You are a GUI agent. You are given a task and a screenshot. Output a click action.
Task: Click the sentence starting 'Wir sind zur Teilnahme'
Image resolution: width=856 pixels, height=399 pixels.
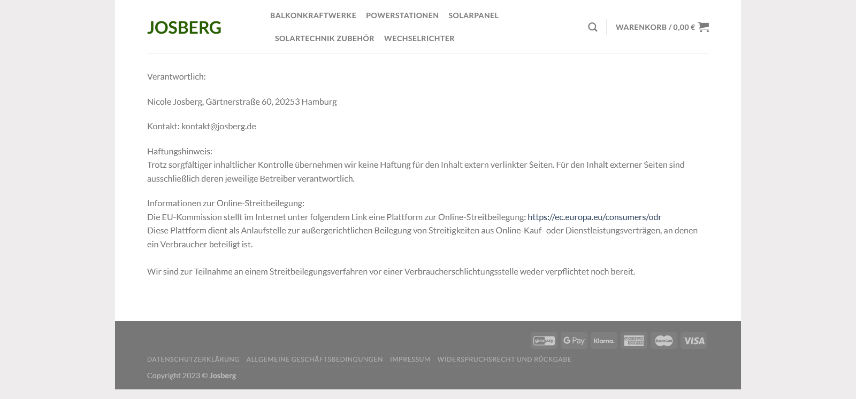point(391,271)
